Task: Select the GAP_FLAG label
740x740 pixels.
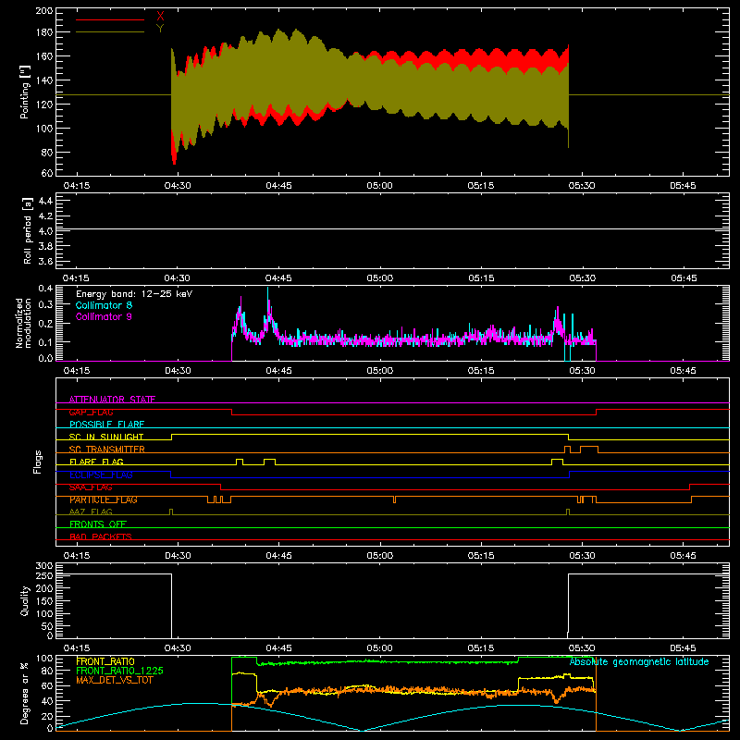Action: 91,412
